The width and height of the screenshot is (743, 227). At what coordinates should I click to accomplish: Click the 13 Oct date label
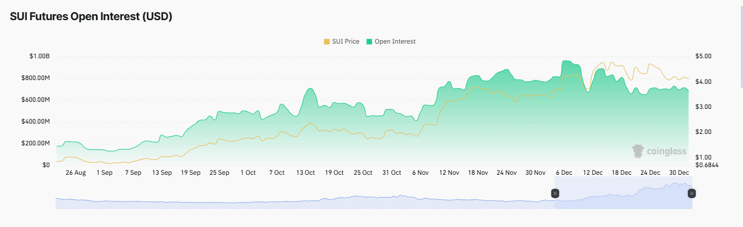coord(305,173)
